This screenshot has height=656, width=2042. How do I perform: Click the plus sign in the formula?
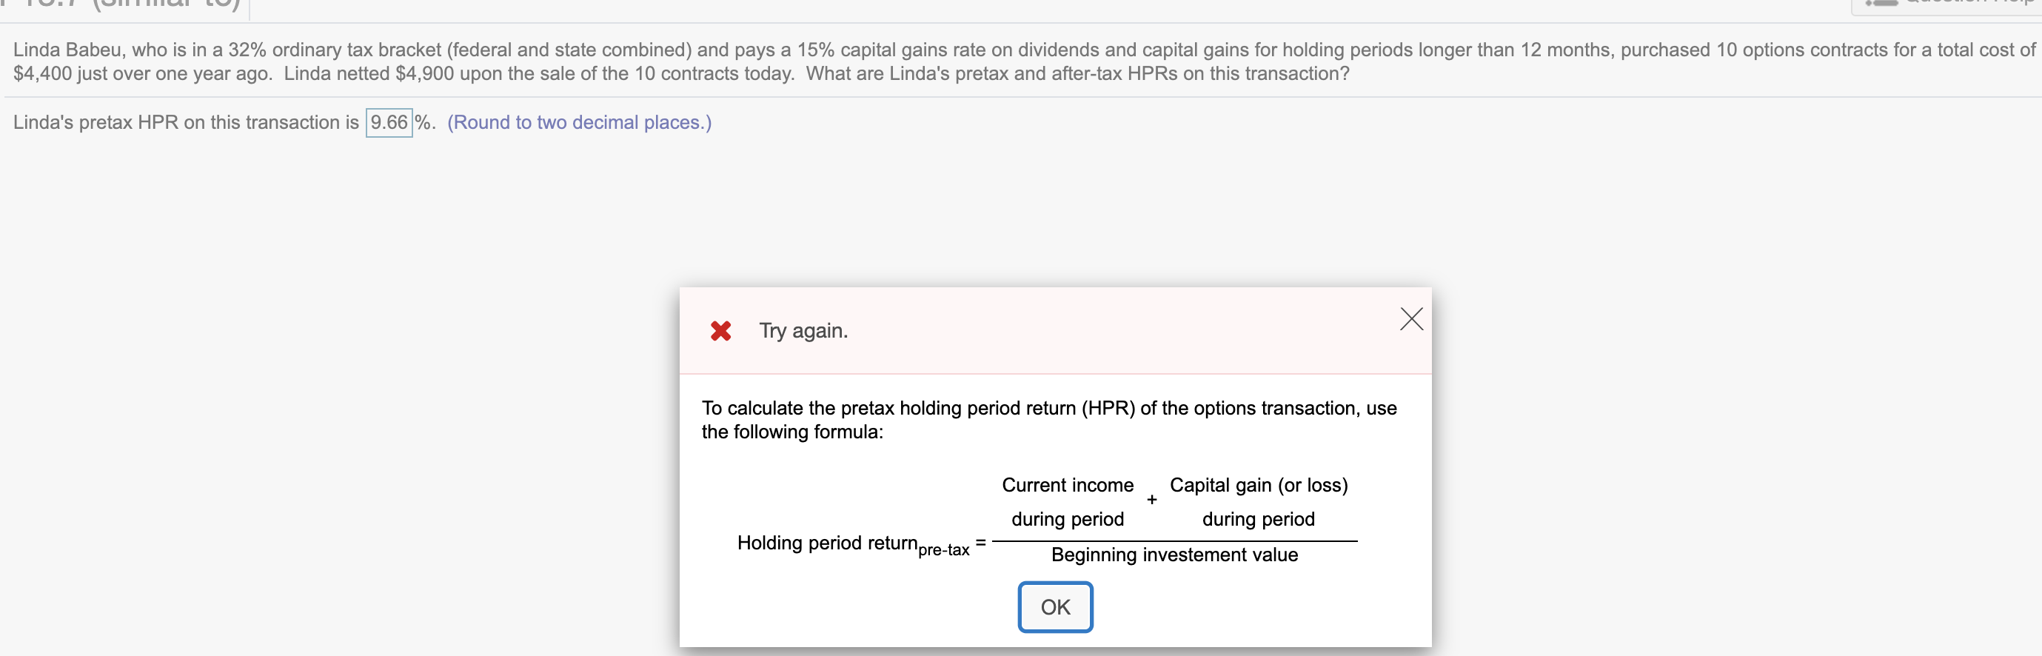[x=1151, y=500]
